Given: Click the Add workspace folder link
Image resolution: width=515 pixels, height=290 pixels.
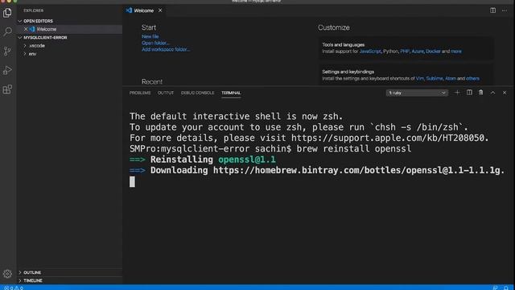Looking at the screenshot, I should [x=166, y=49].
